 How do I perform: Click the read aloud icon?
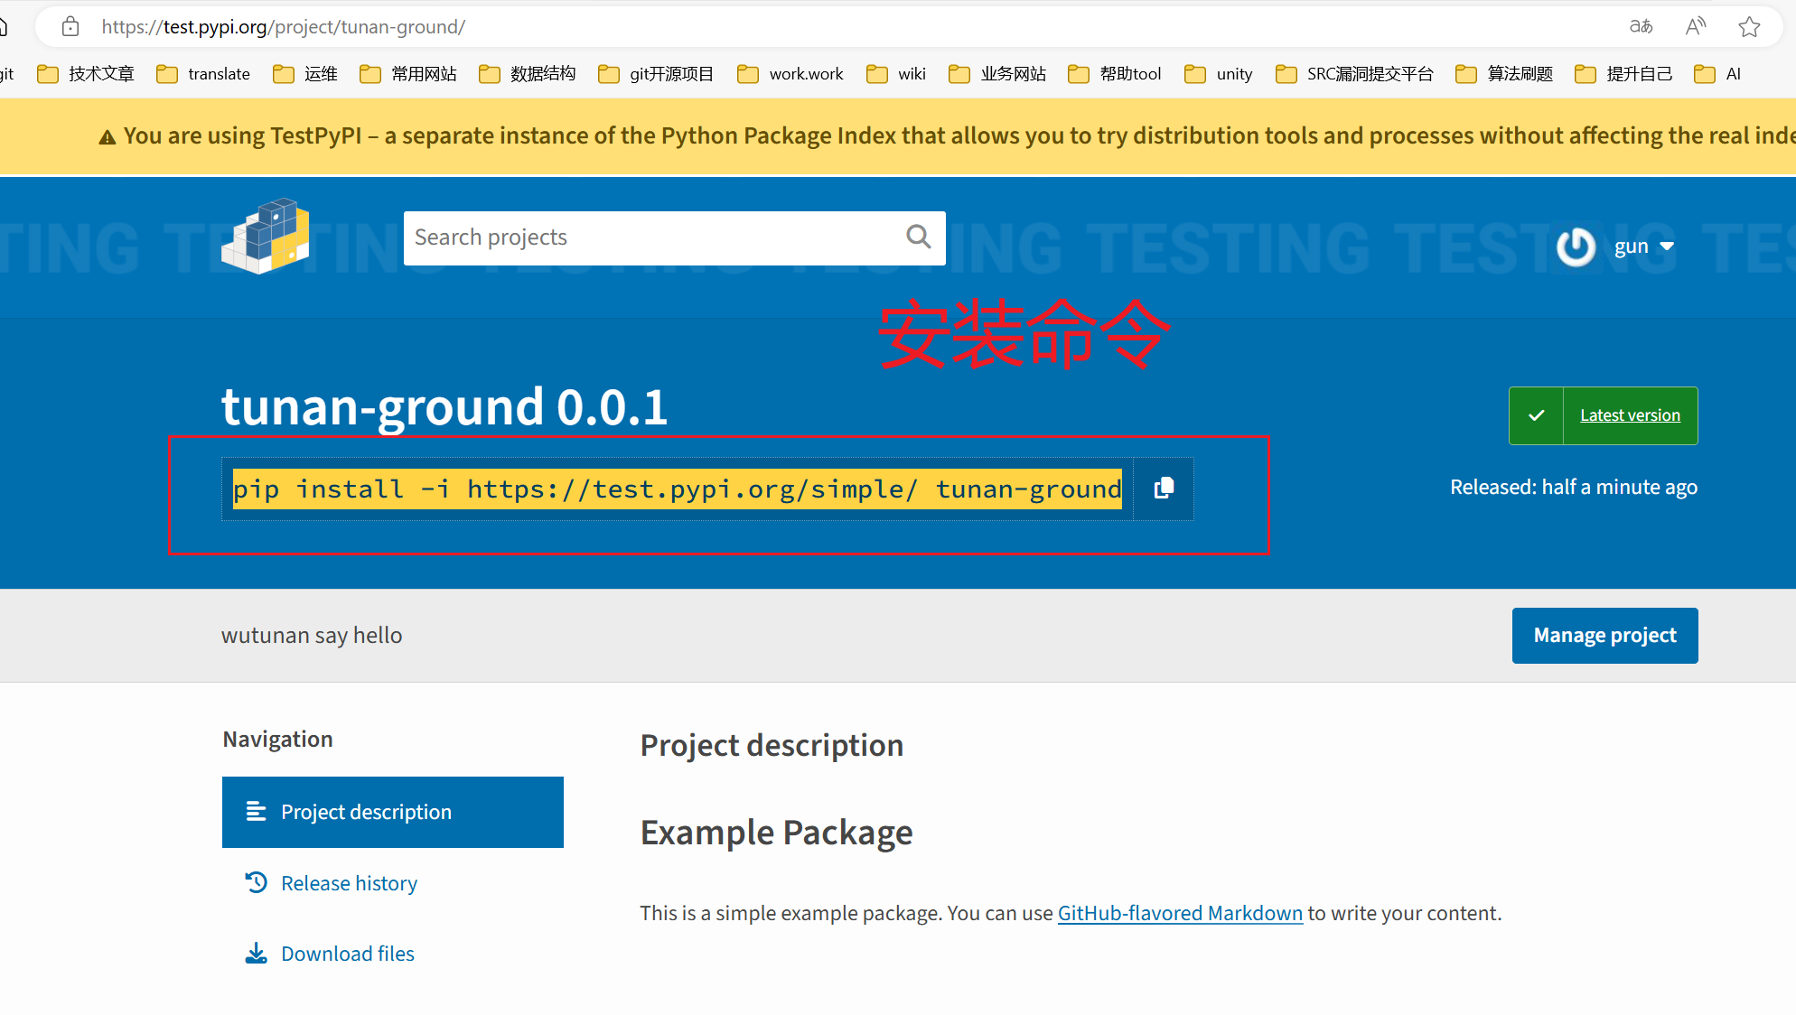click(1696, 27)
